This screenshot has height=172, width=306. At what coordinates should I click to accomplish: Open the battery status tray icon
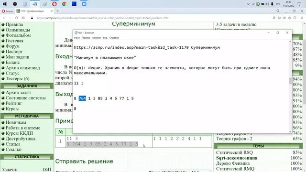coord(262,4)
